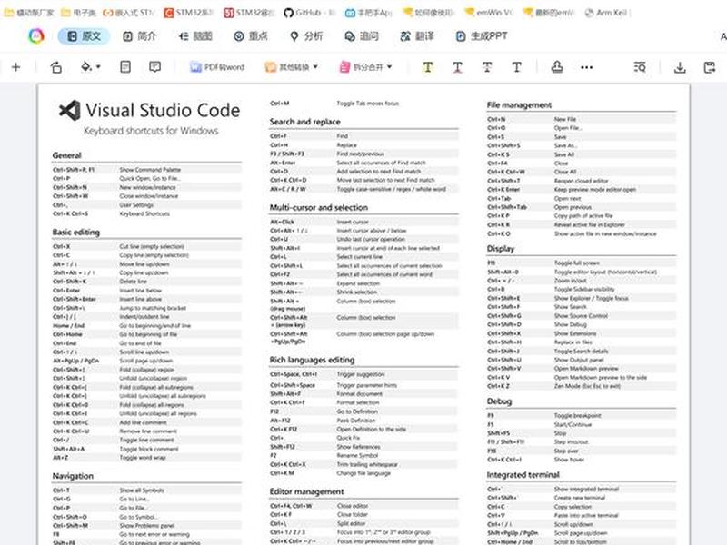
Task: Click the 'Trigger suggestion' row
Action: pyautogui.click(x=364, y=374)
